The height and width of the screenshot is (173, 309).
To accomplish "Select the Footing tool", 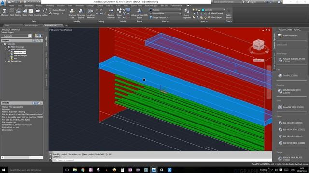I will click(x=38, y=12).
